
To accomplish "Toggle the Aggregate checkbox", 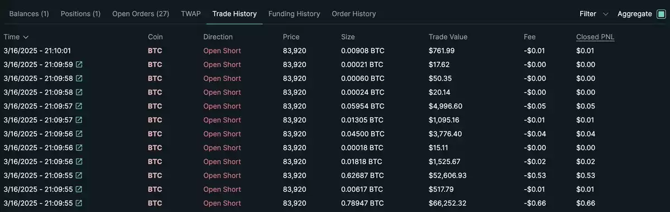I will [661, 14].
